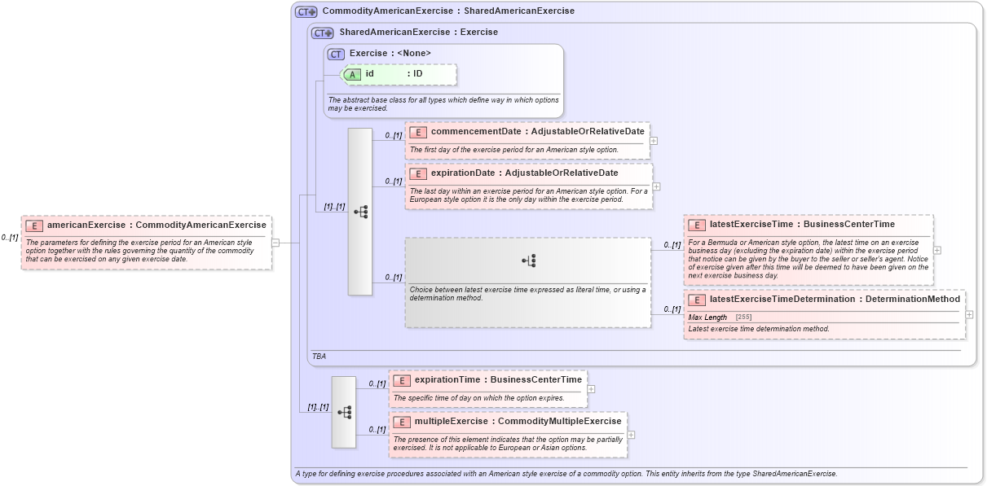This screenshot has width=987, height=486.
Task: Expand the commencementDate element plus box
Action: (x=654, y=141)
